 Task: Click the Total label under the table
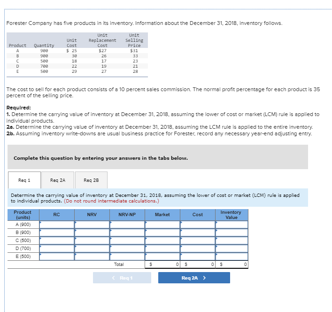pos(119,265)
